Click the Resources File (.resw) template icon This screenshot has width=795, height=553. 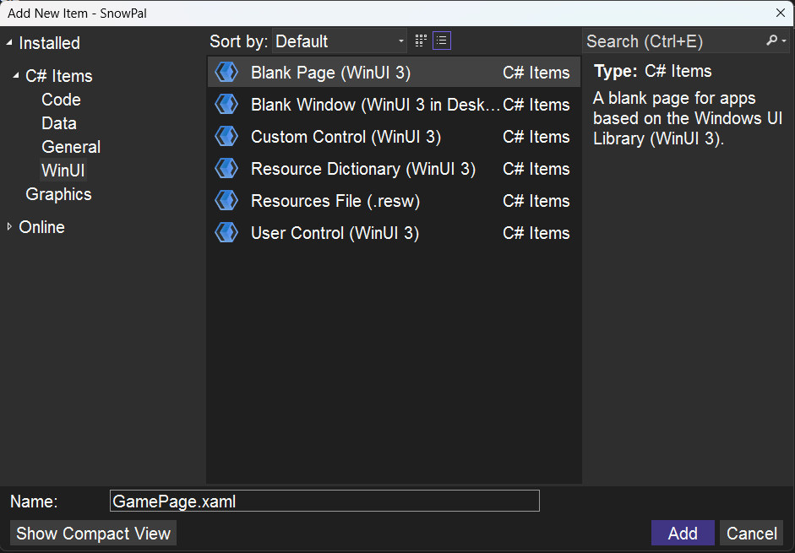(226, 201)
